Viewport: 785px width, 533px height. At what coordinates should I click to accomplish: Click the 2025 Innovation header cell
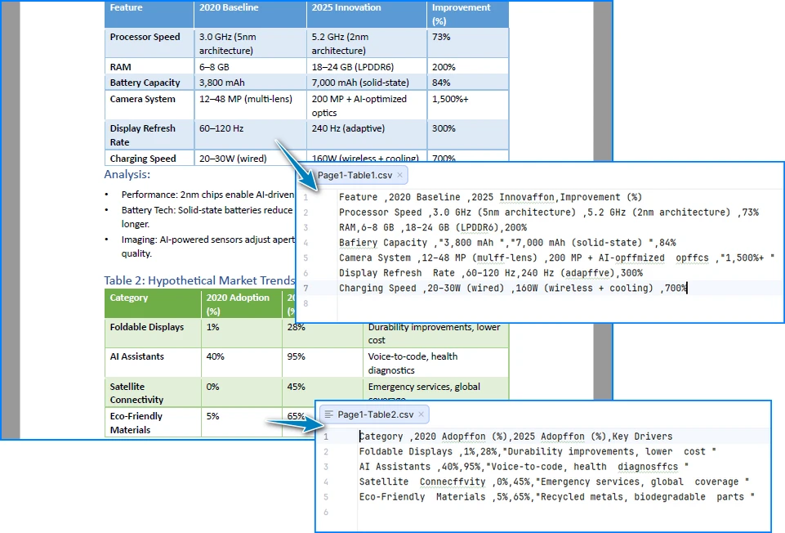pos(343,9)
